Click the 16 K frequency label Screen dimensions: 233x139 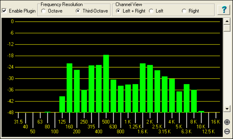coord(215,122)
